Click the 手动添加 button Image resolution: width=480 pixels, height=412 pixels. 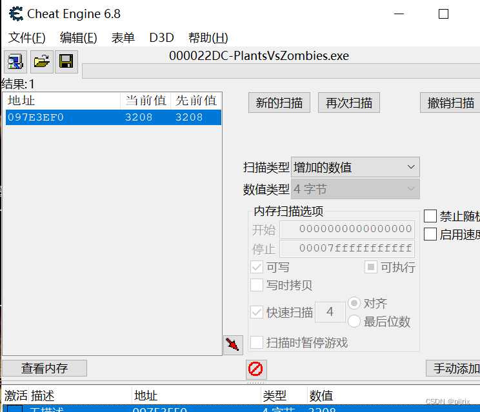(453, 368)
